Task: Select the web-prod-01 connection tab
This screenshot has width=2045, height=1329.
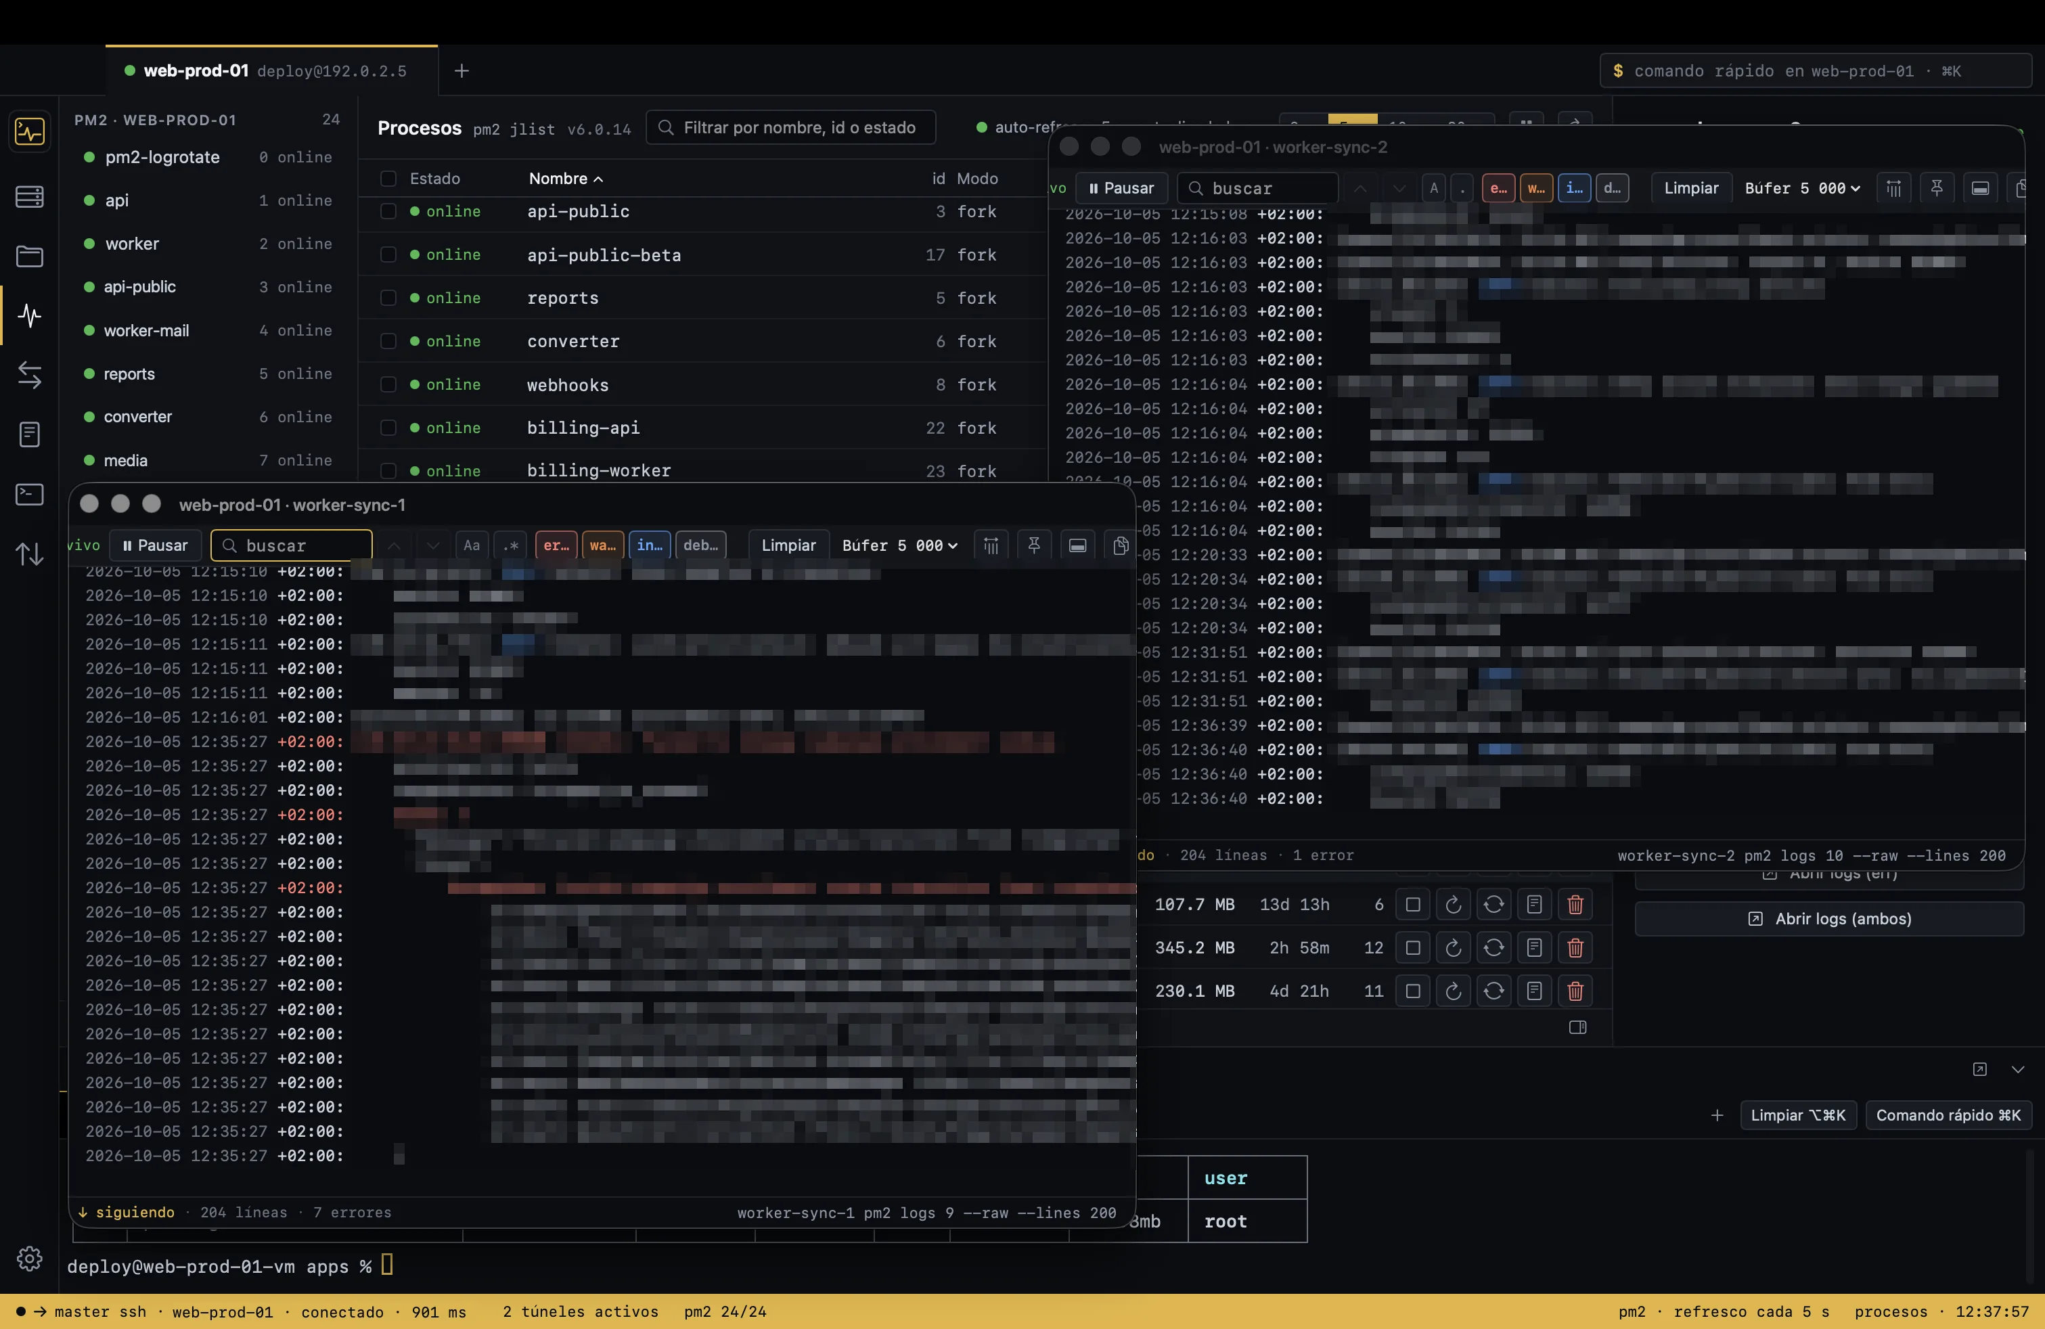Action: [271, 70]
